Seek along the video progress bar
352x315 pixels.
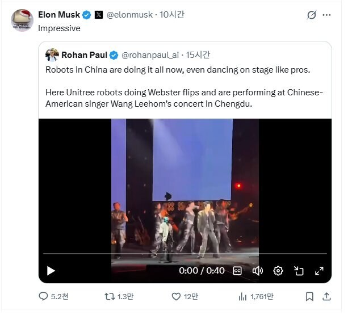[x=185, y=254]
